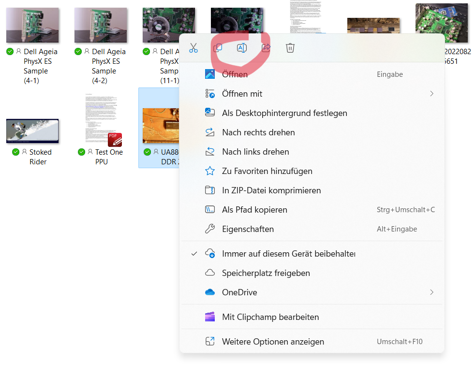The width and height of the screenshot is (476, 376).
Task: Click the Test One PPU file name
Action: pos(109,157)
